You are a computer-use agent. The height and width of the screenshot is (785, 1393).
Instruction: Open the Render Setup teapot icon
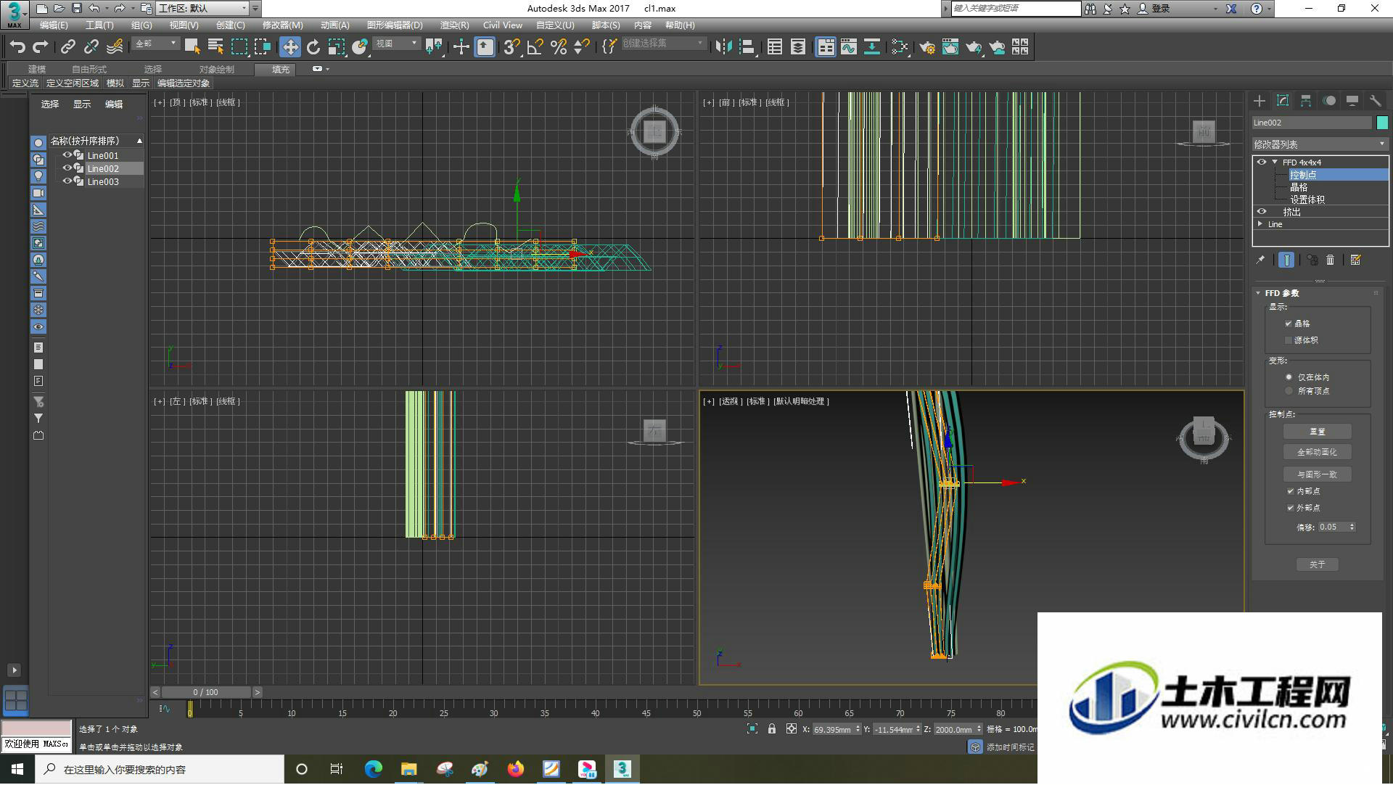pyautogui.click(x=927, y=47)
